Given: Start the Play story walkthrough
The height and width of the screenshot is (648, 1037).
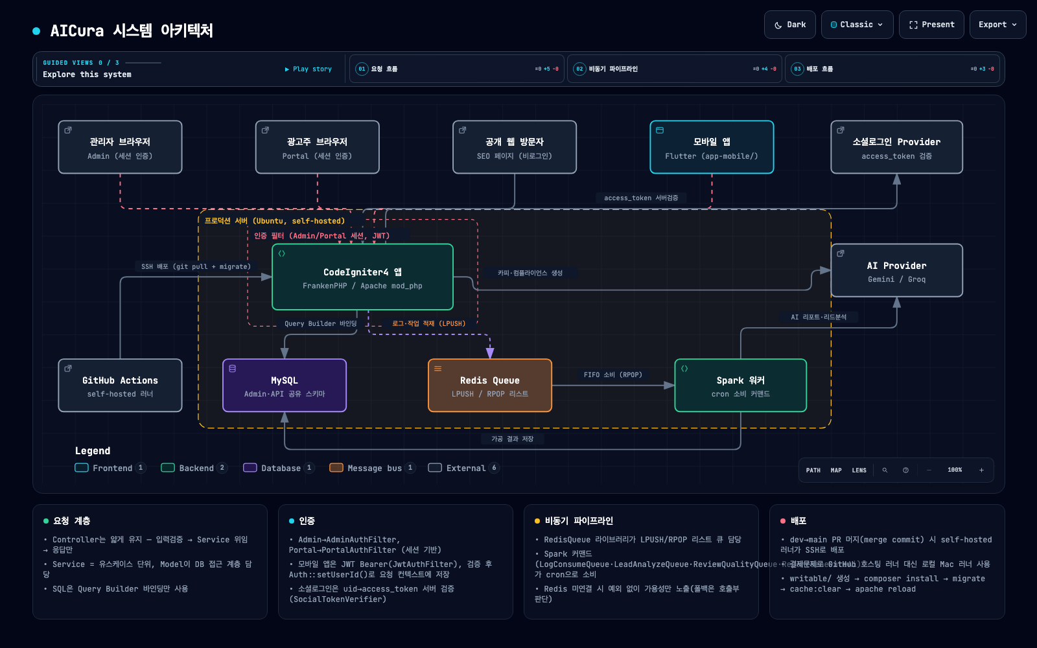Looking at the screenshot, I should click(x=309, y=69).
